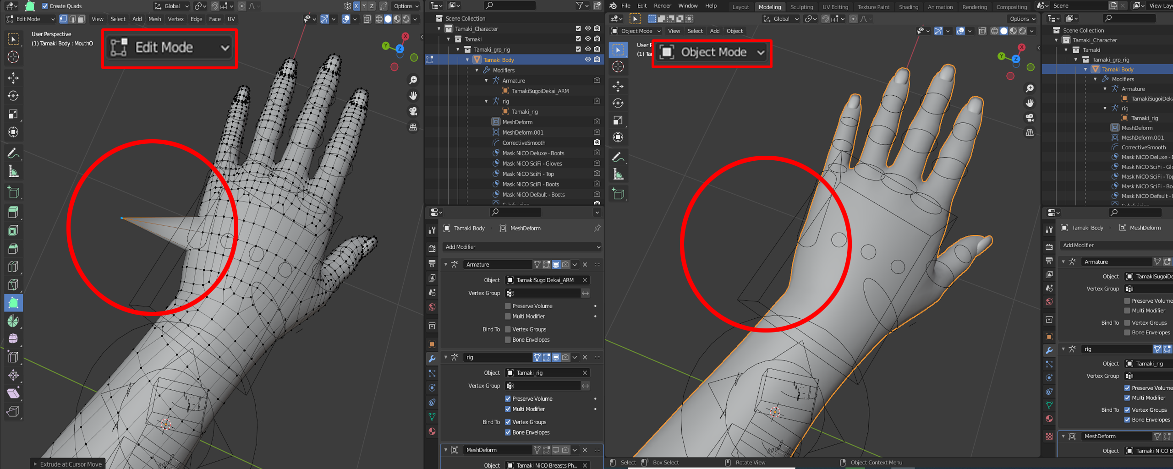Open Options popover in right Object Mode header
This screenshot has width=1173, height=469.
pos(1022,19)
